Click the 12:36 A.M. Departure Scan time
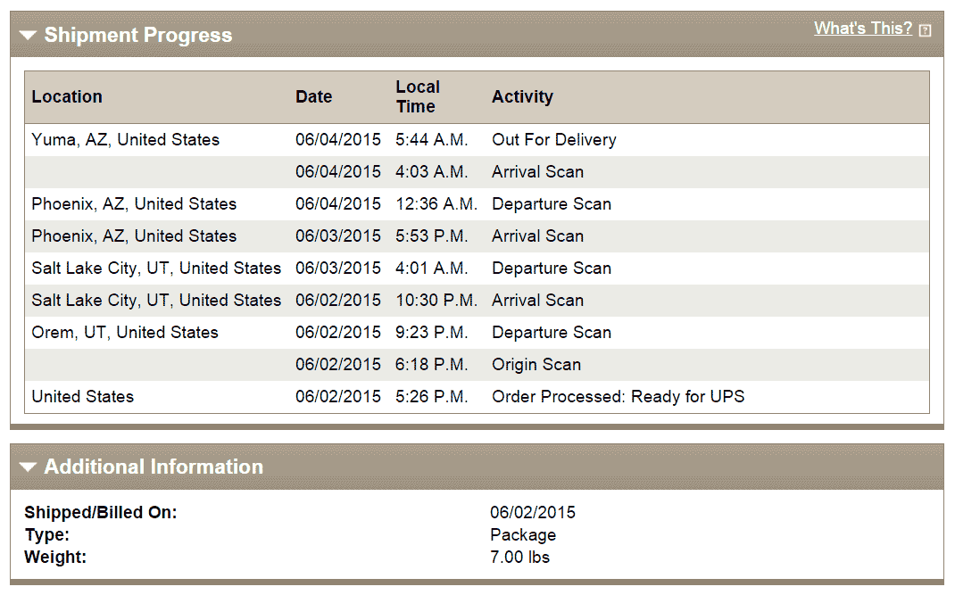The height and width of the screenshot is (595, 955). (x=436, y=204)
